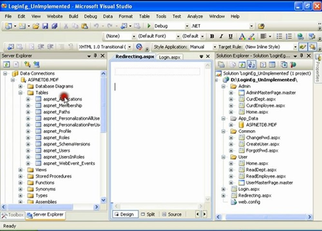Click the Cut toolbar icon
The width and height of the screenshot is (322, 231).
(x=66, y=26)
